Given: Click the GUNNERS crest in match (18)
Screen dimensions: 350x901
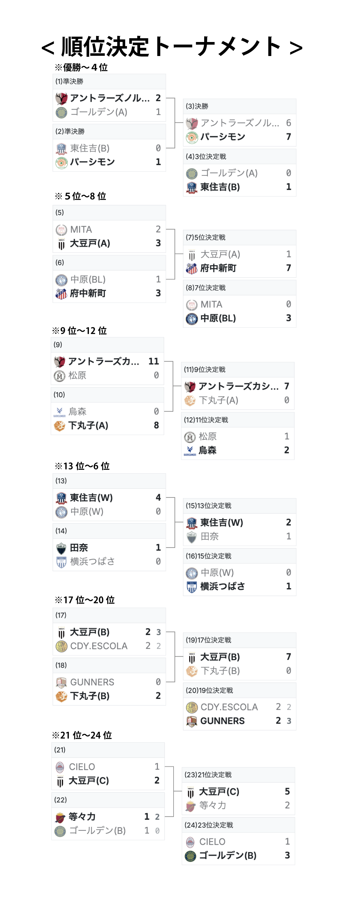Looking at the screenshot, I should click(61, 682).
